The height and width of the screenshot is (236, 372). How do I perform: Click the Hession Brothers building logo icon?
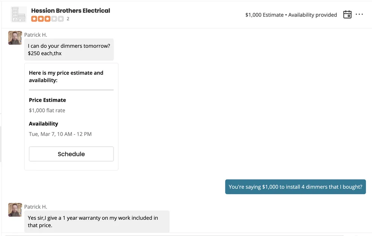[19, 15]
